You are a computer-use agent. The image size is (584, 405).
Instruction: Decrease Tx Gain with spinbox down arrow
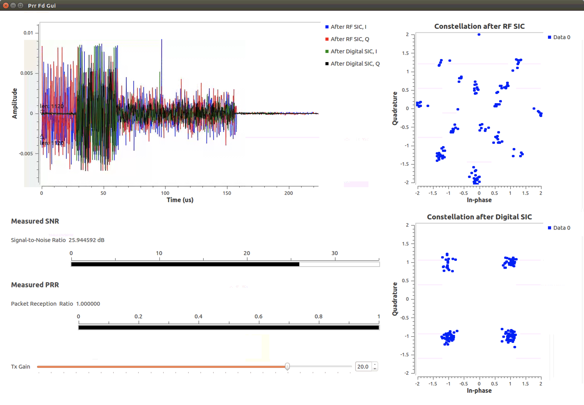[375, 369]
